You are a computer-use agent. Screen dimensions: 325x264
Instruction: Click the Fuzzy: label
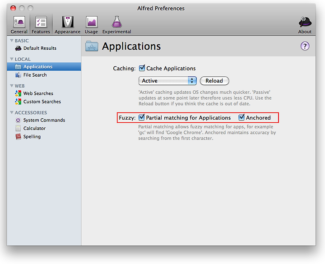(x=127, y=118)
